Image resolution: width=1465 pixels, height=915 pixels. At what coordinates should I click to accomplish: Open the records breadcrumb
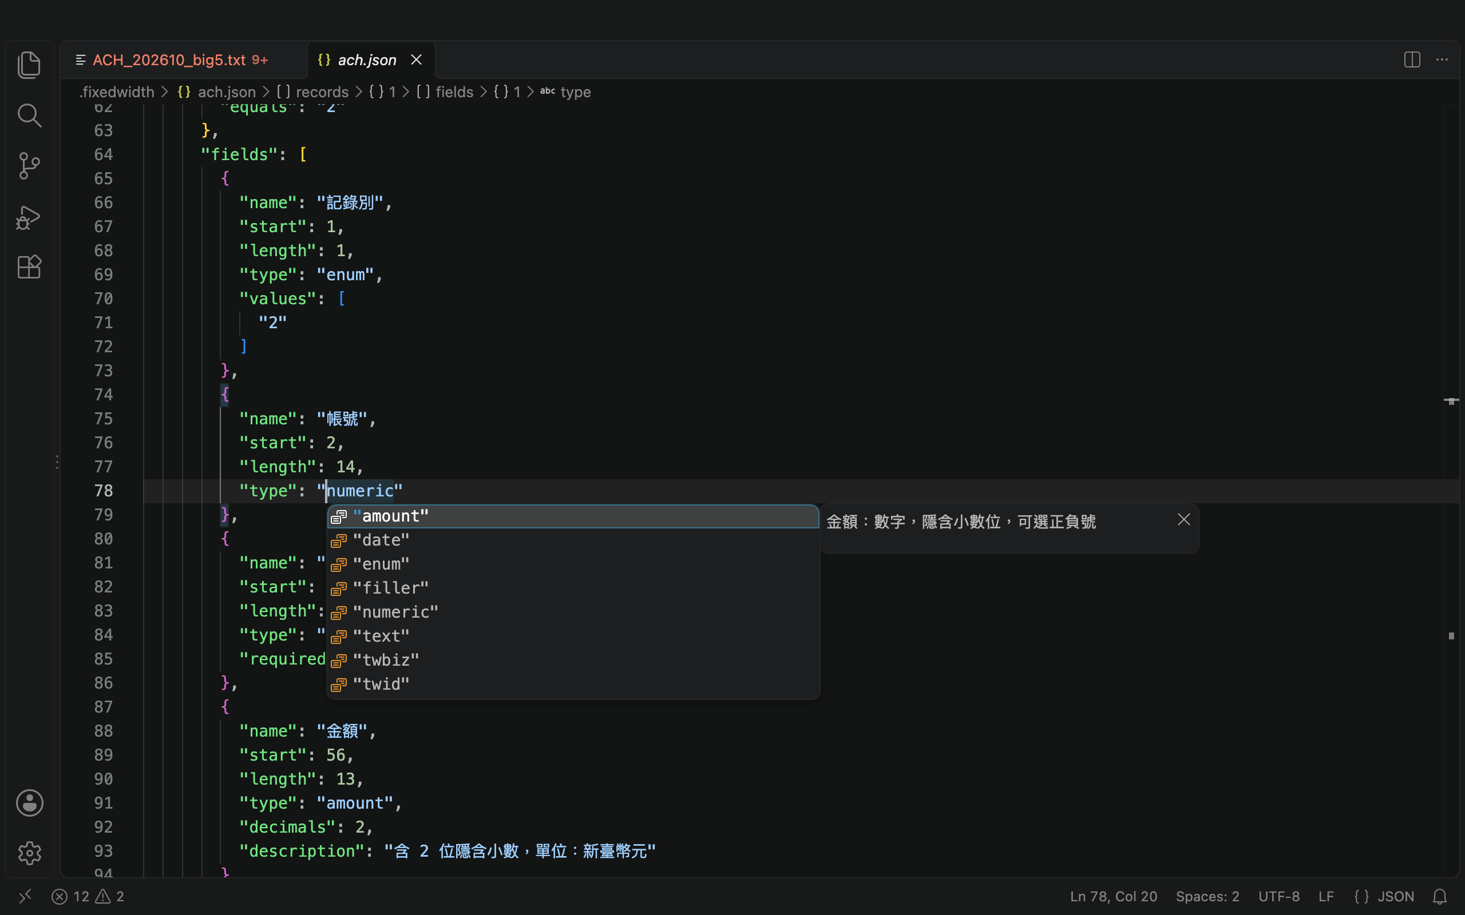[313, 92]
